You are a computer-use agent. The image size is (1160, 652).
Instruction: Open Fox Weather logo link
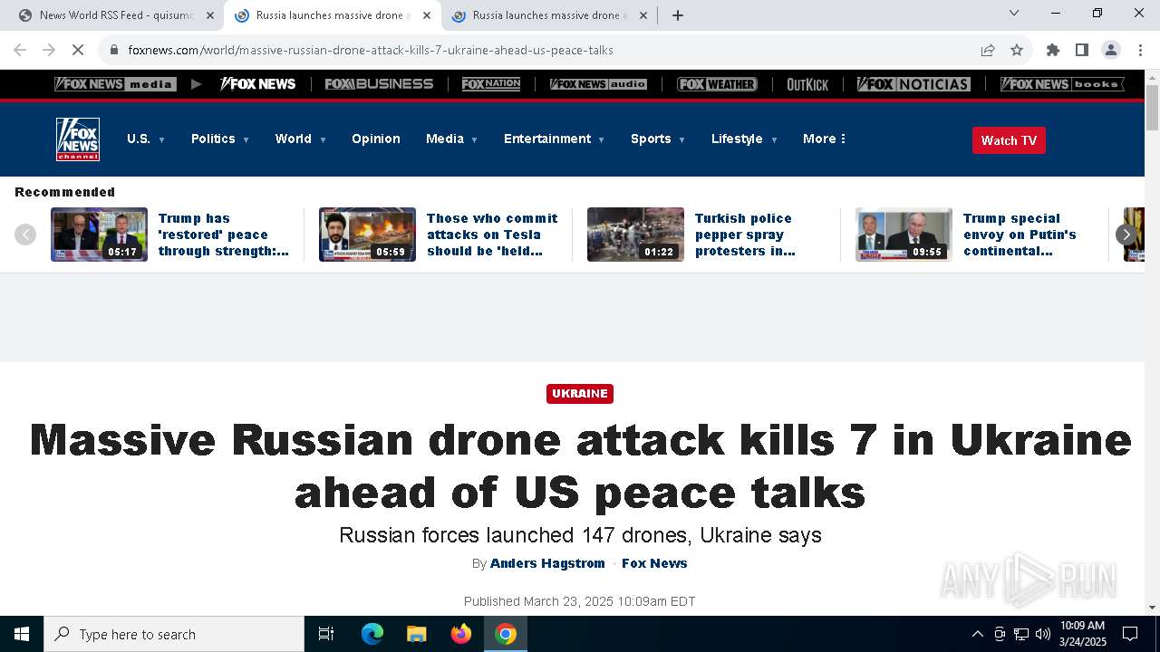pos(717,84)
